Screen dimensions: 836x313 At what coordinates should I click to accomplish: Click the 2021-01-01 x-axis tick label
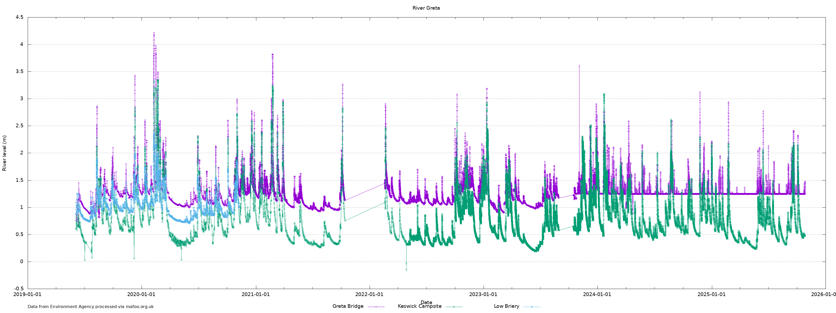pos(256,294)
